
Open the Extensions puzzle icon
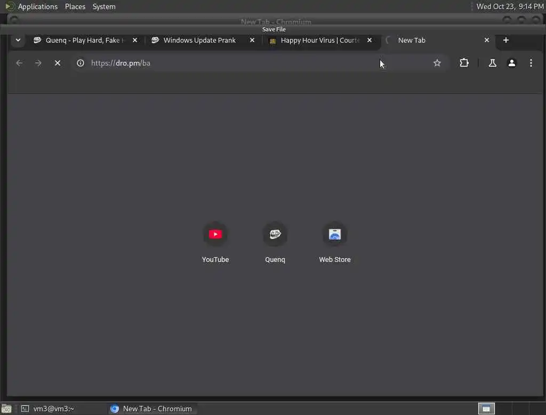[464, 63]
